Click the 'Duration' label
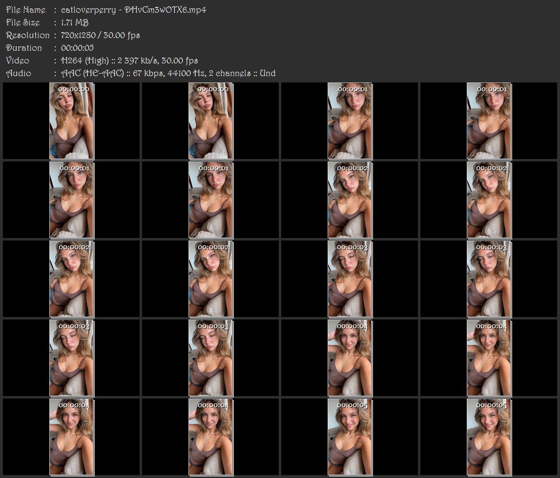The height and width of the screenshot is (478, 560). [x=24, y=48]
